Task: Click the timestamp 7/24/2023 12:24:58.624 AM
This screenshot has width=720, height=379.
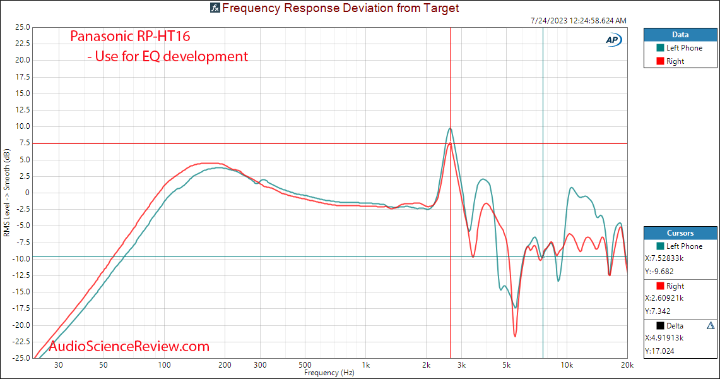Action: (578, 21)
